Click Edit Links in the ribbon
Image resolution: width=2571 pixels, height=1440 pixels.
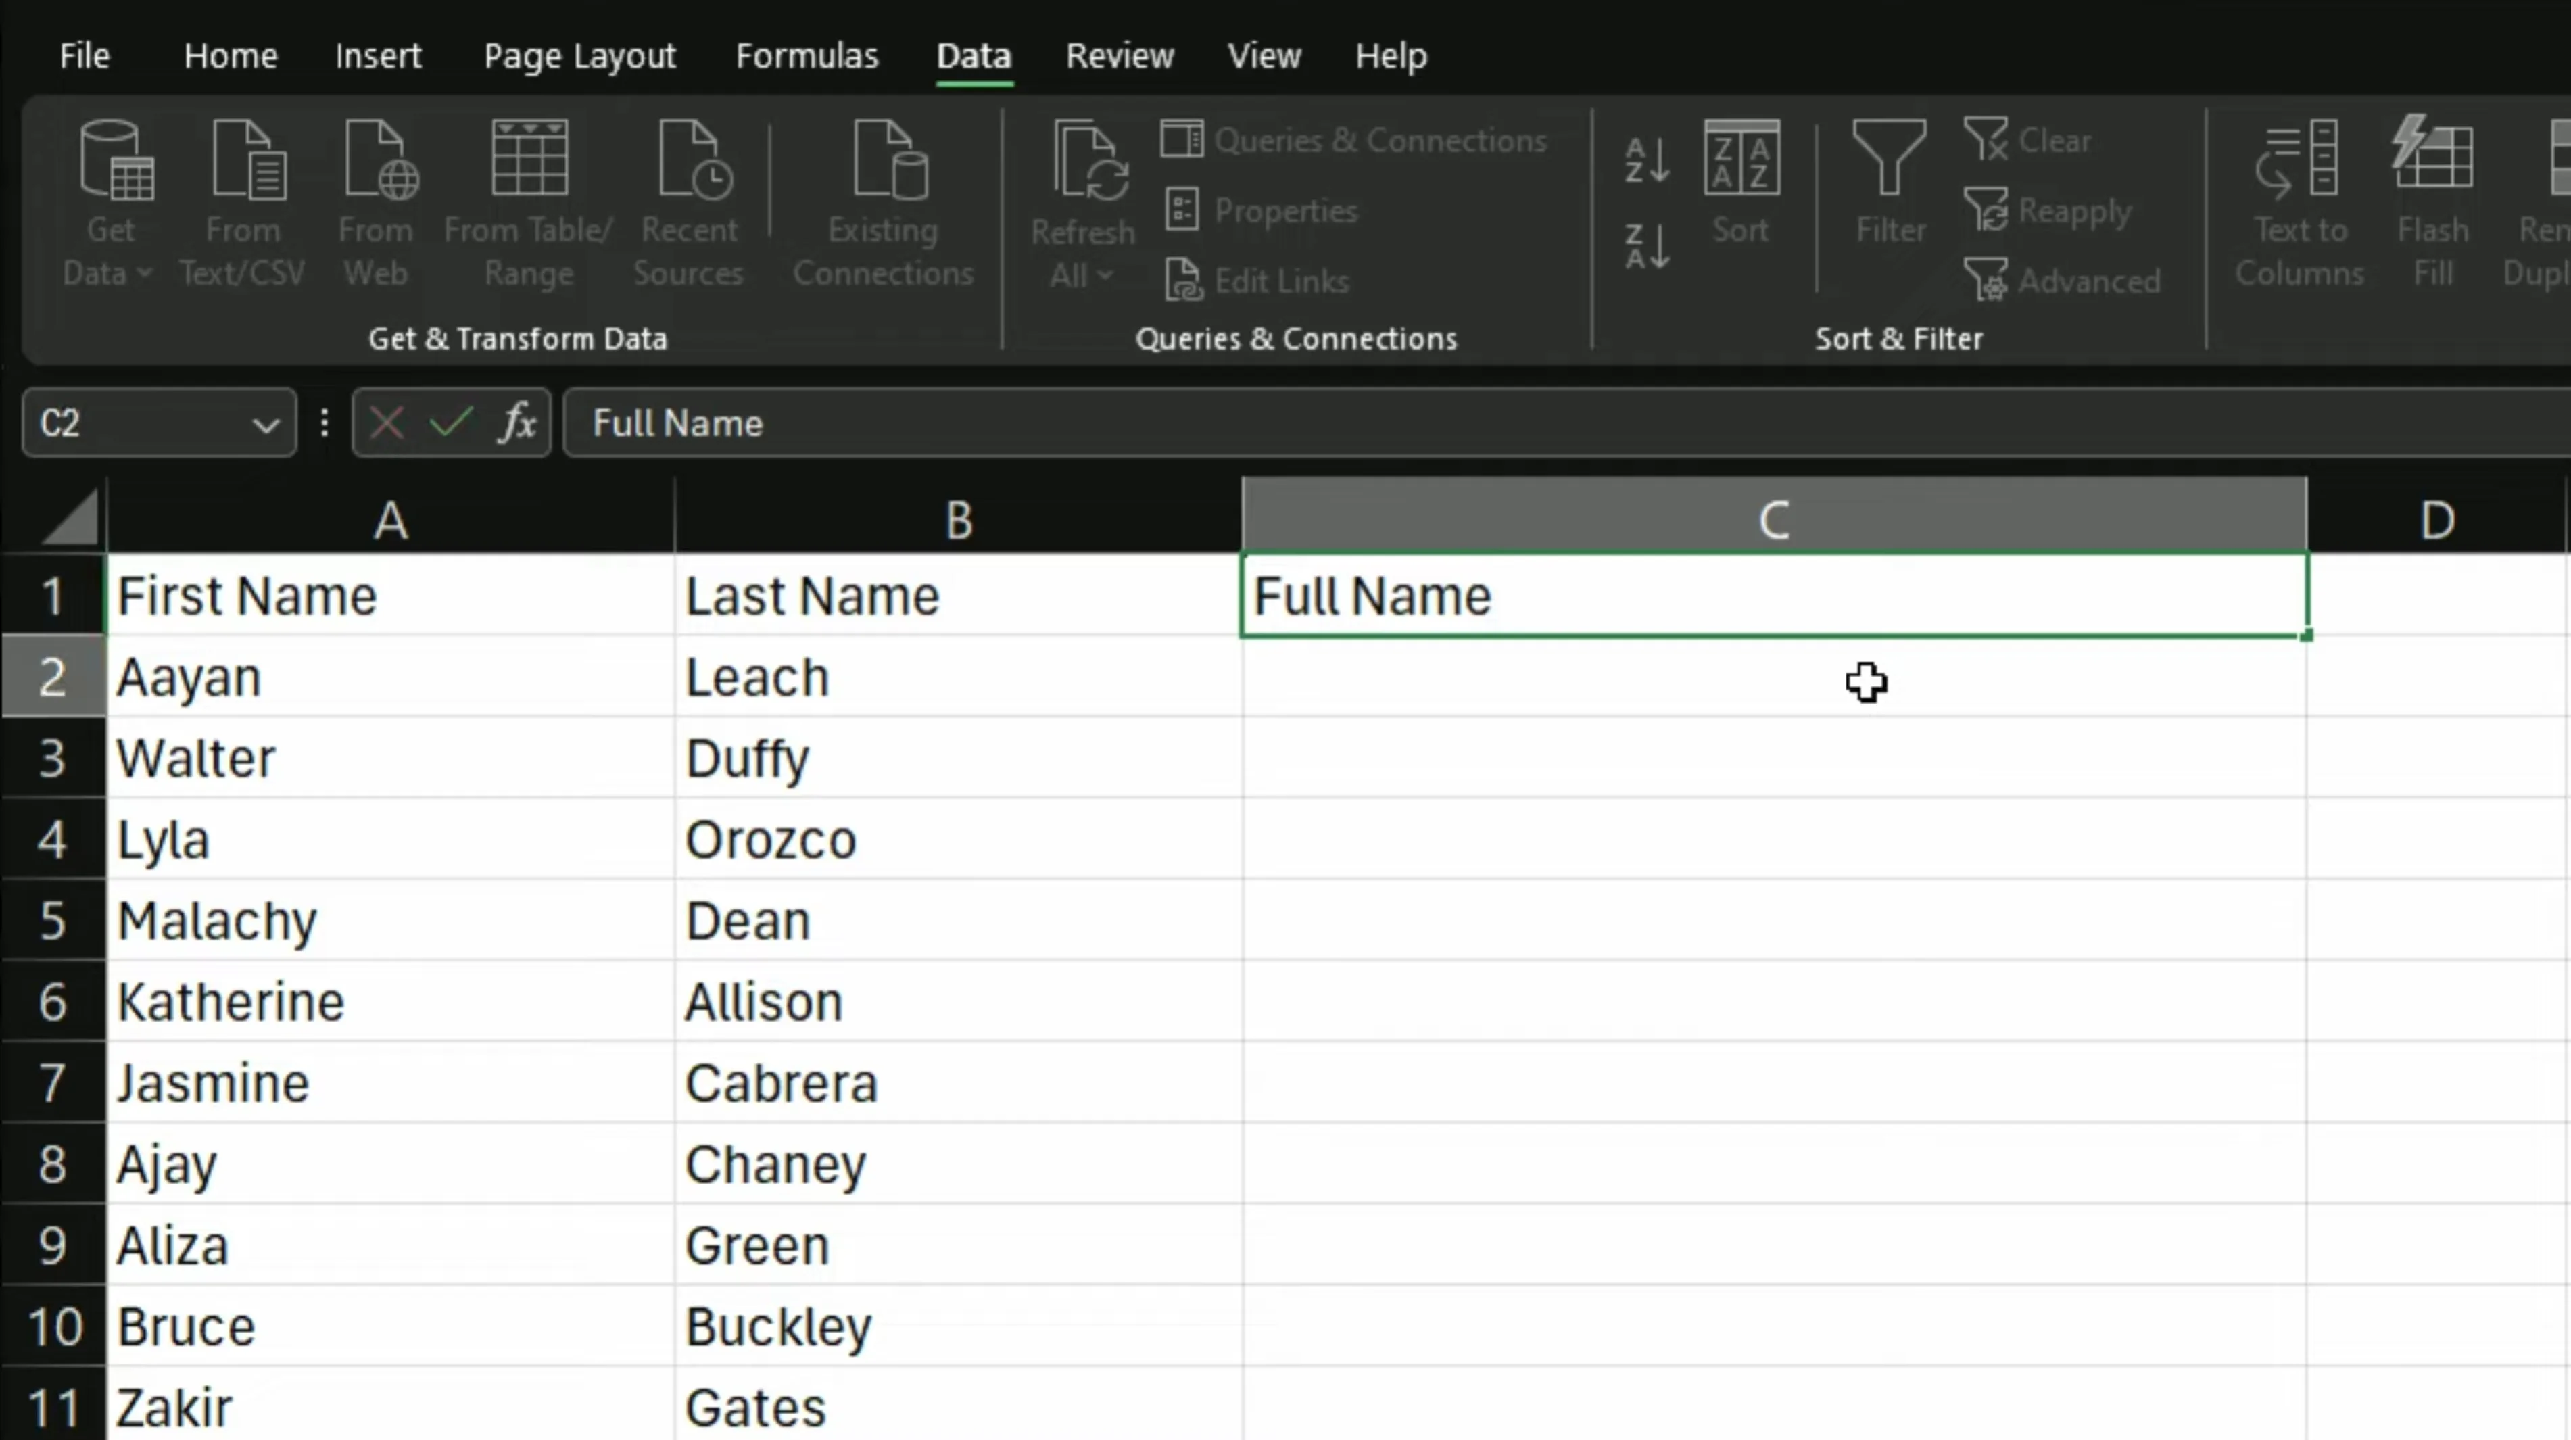1257,281
